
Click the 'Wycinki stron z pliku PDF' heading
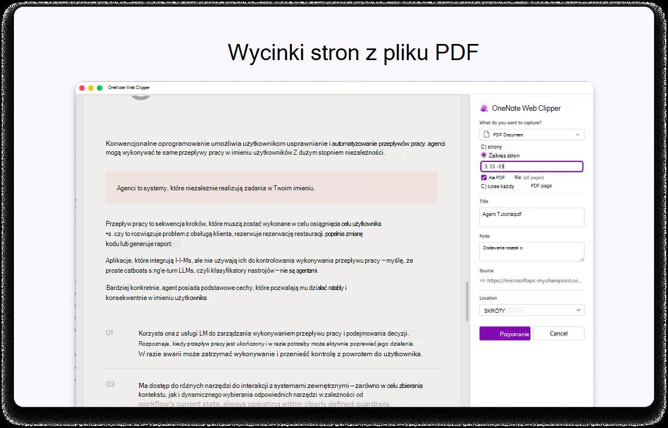pyautogui.click(x=353, y=53)
